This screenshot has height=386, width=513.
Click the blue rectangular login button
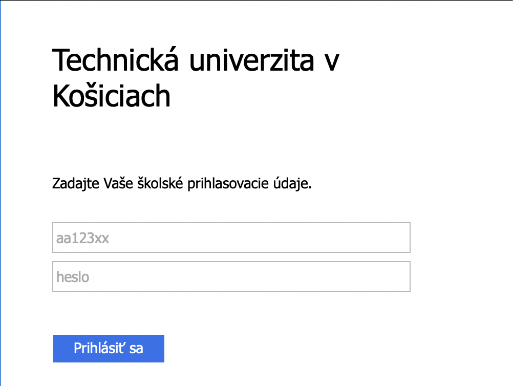pyautogui.click(x=109, y=348)
